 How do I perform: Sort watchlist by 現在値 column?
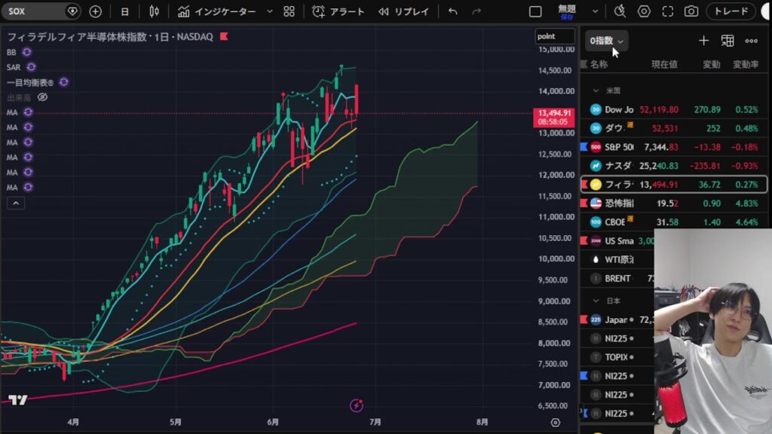point(664,65)
